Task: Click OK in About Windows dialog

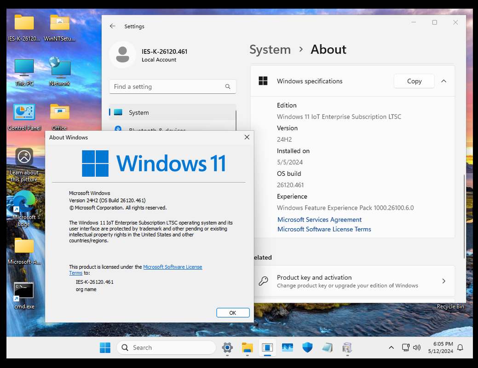Action: (233, 313)
